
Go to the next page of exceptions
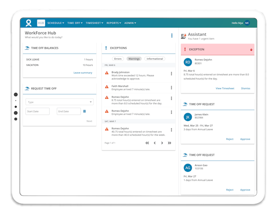[162, 143]
